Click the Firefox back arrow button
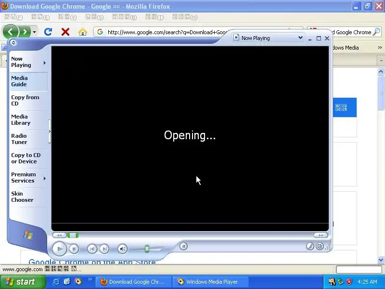385x289 pixels. tap(10, 32)
